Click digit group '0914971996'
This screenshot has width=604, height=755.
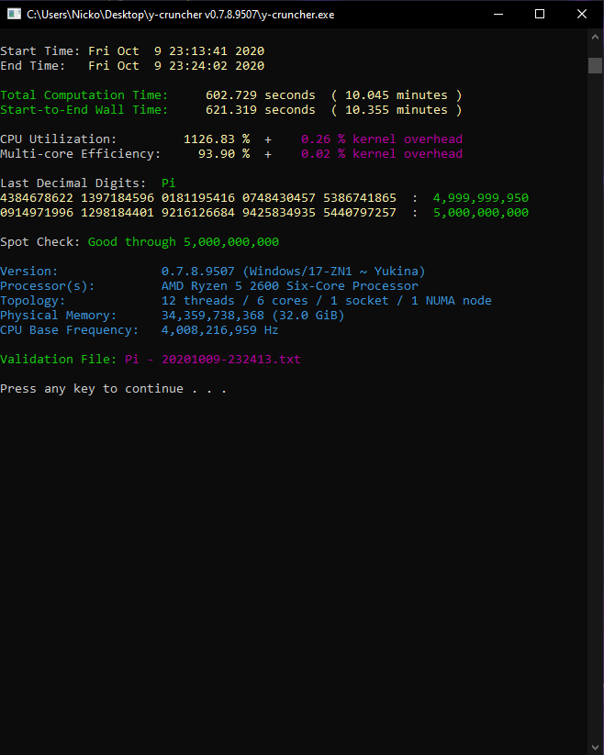[x=37, y=213]
